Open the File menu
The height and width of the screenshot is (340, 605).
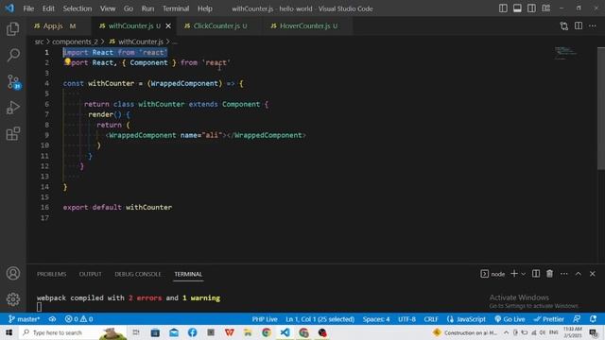pos(28,8)
